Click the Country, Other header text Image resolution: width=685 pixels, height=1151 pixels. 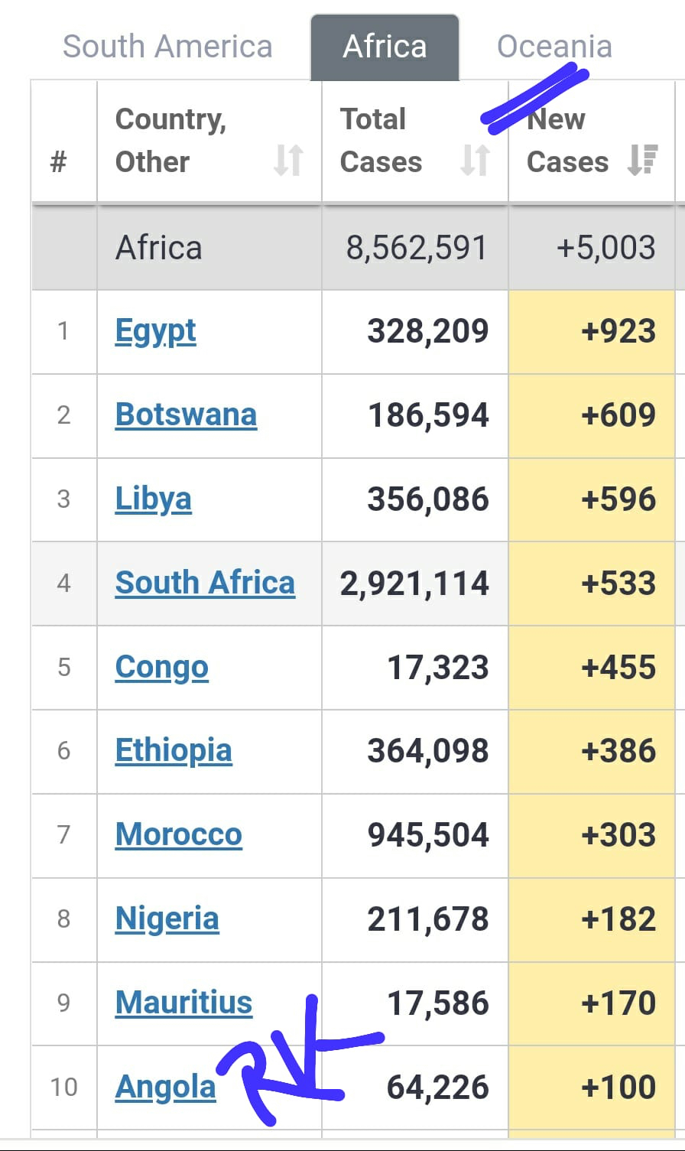pos(170,141)
